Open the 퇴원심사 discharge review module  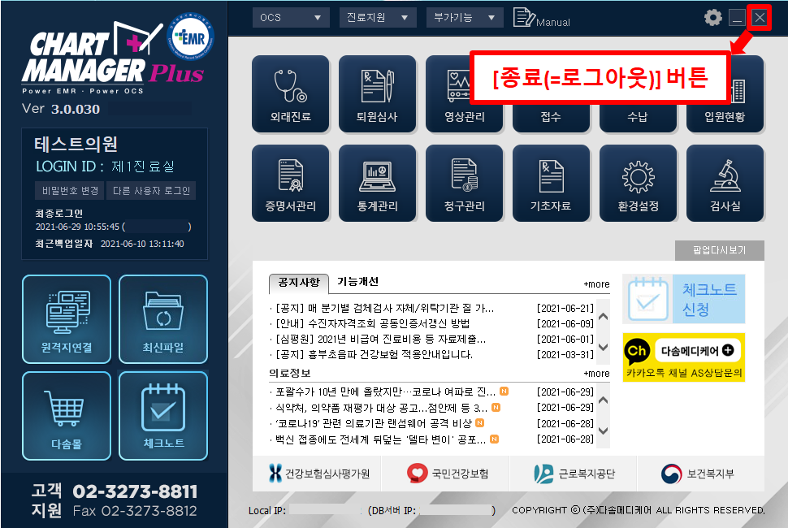[x=377, y=93]
